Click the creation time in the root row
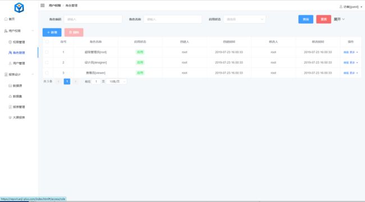 (x=229, y=52)
